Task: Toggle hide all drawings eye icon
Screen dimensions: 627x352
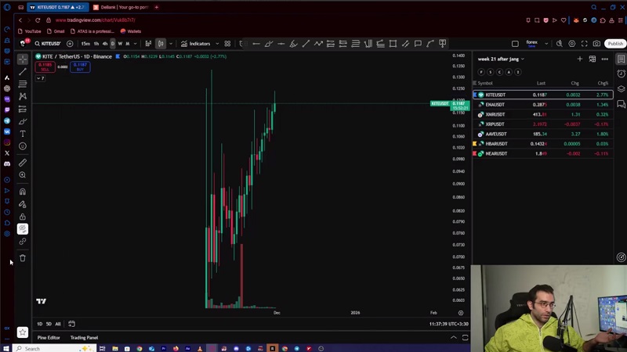Action: 23,229
